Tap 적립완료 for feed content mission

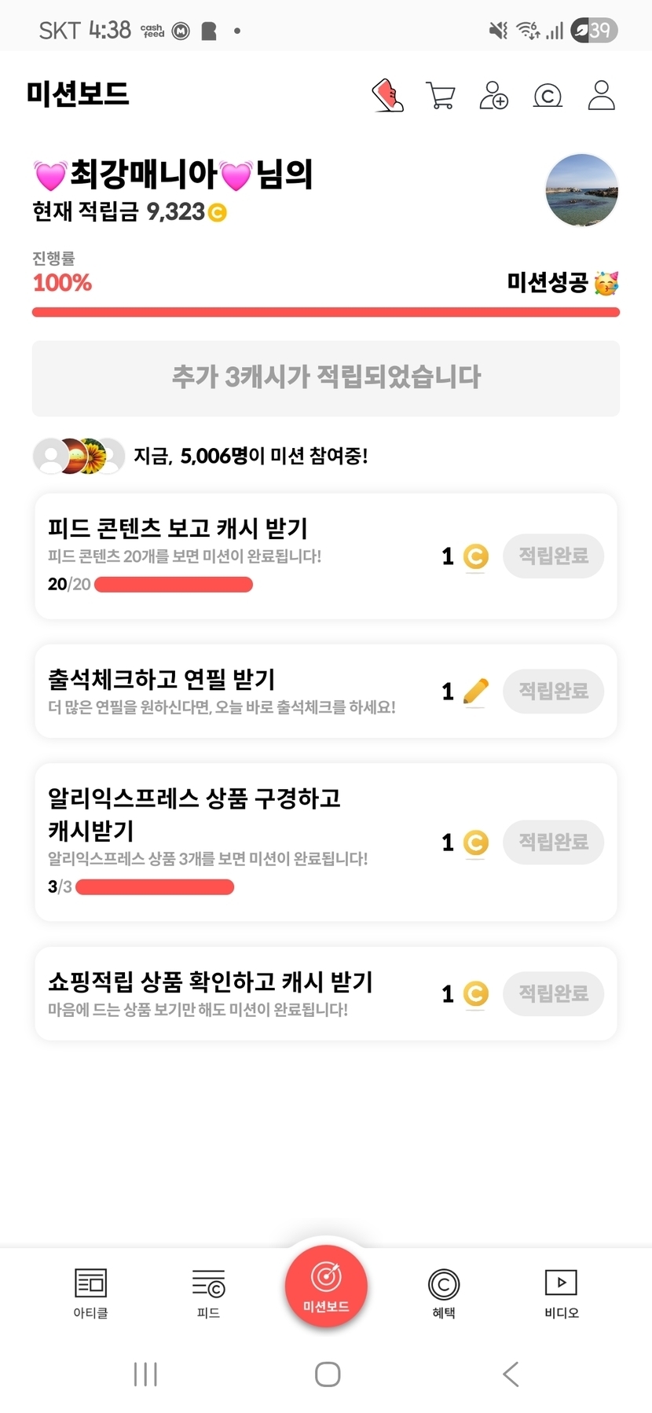(x=553, y=556)
